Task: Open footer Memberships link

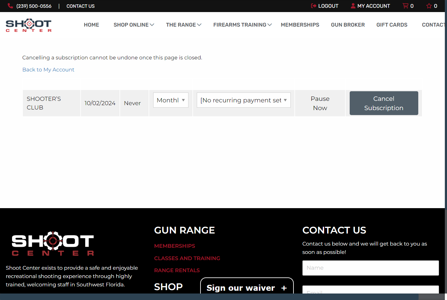Action: tap(175, 246)
